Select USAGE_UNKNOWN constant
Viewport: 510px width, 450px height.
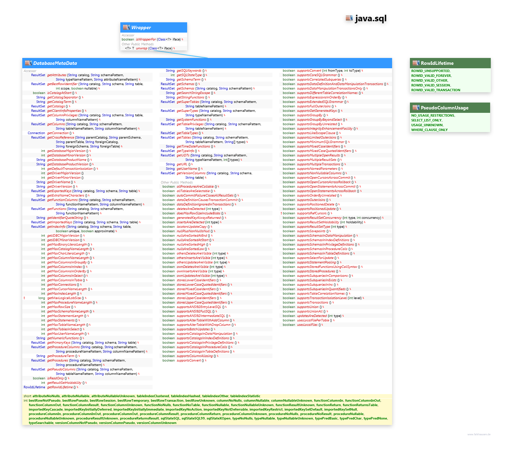pyautogui.click(x=427, y=125)
